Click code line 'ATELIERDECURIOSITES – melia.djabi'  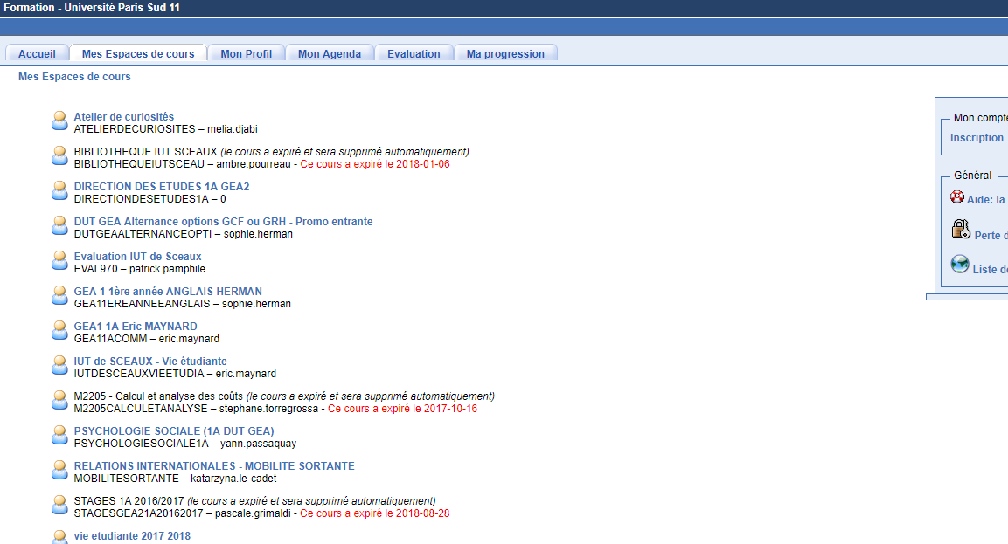[166, 129]
